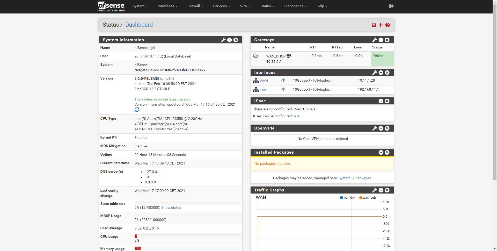Go to System -> Packages link
The height and width of the screenshot is (251, 497).
[x=355, y=178]
